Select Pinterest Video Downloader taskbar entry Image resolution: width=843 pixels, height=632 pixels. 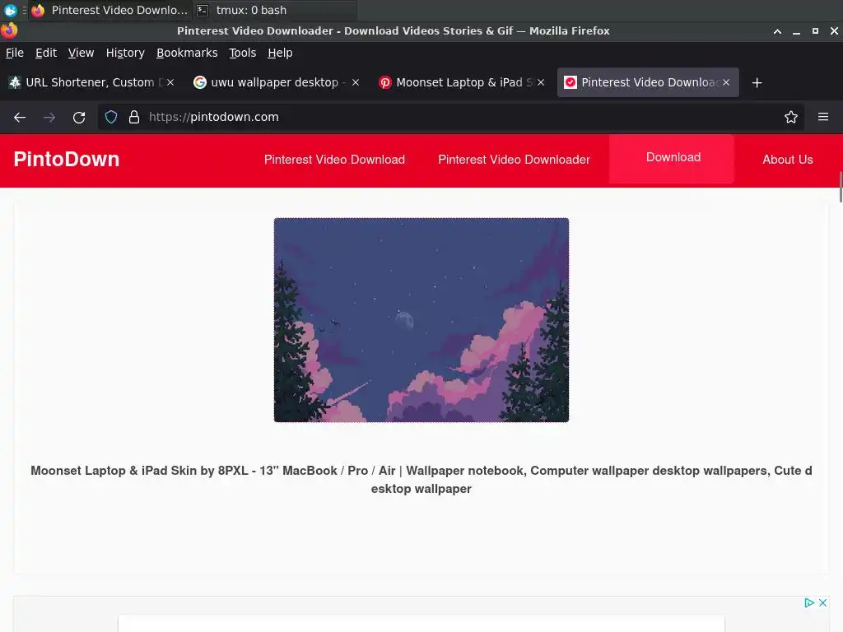coord(110,10)
